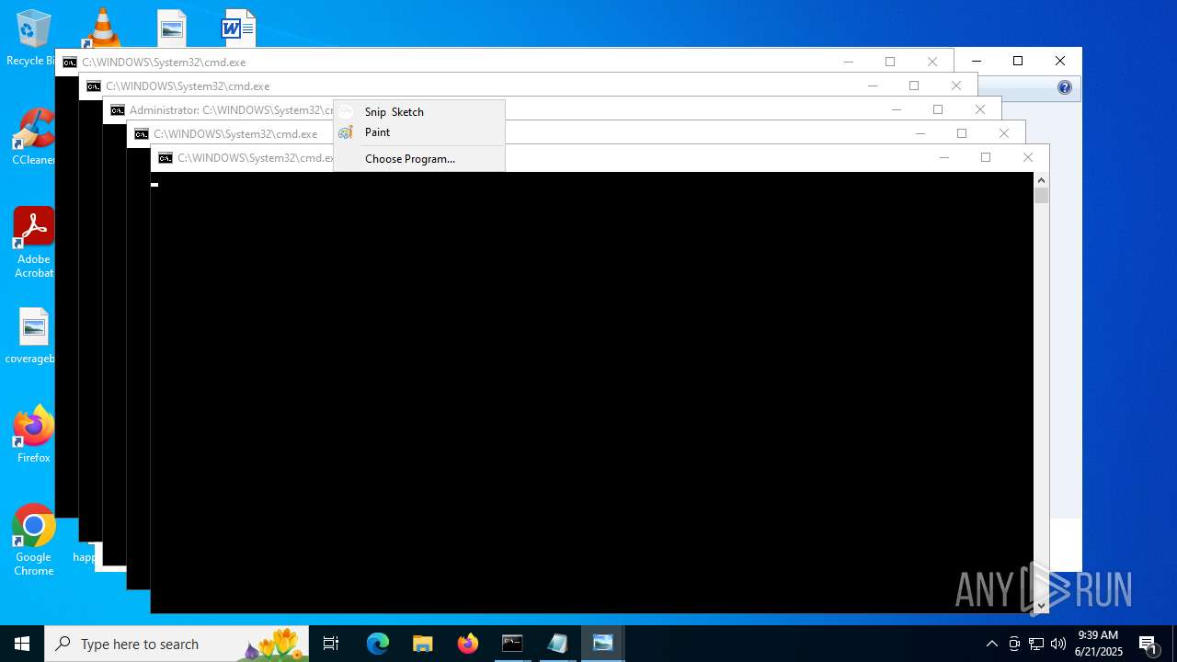The width and height of the screenshot is (1177, 662).
Task: Open Firefox from the taskbar
Action: [x=468, y=644]
